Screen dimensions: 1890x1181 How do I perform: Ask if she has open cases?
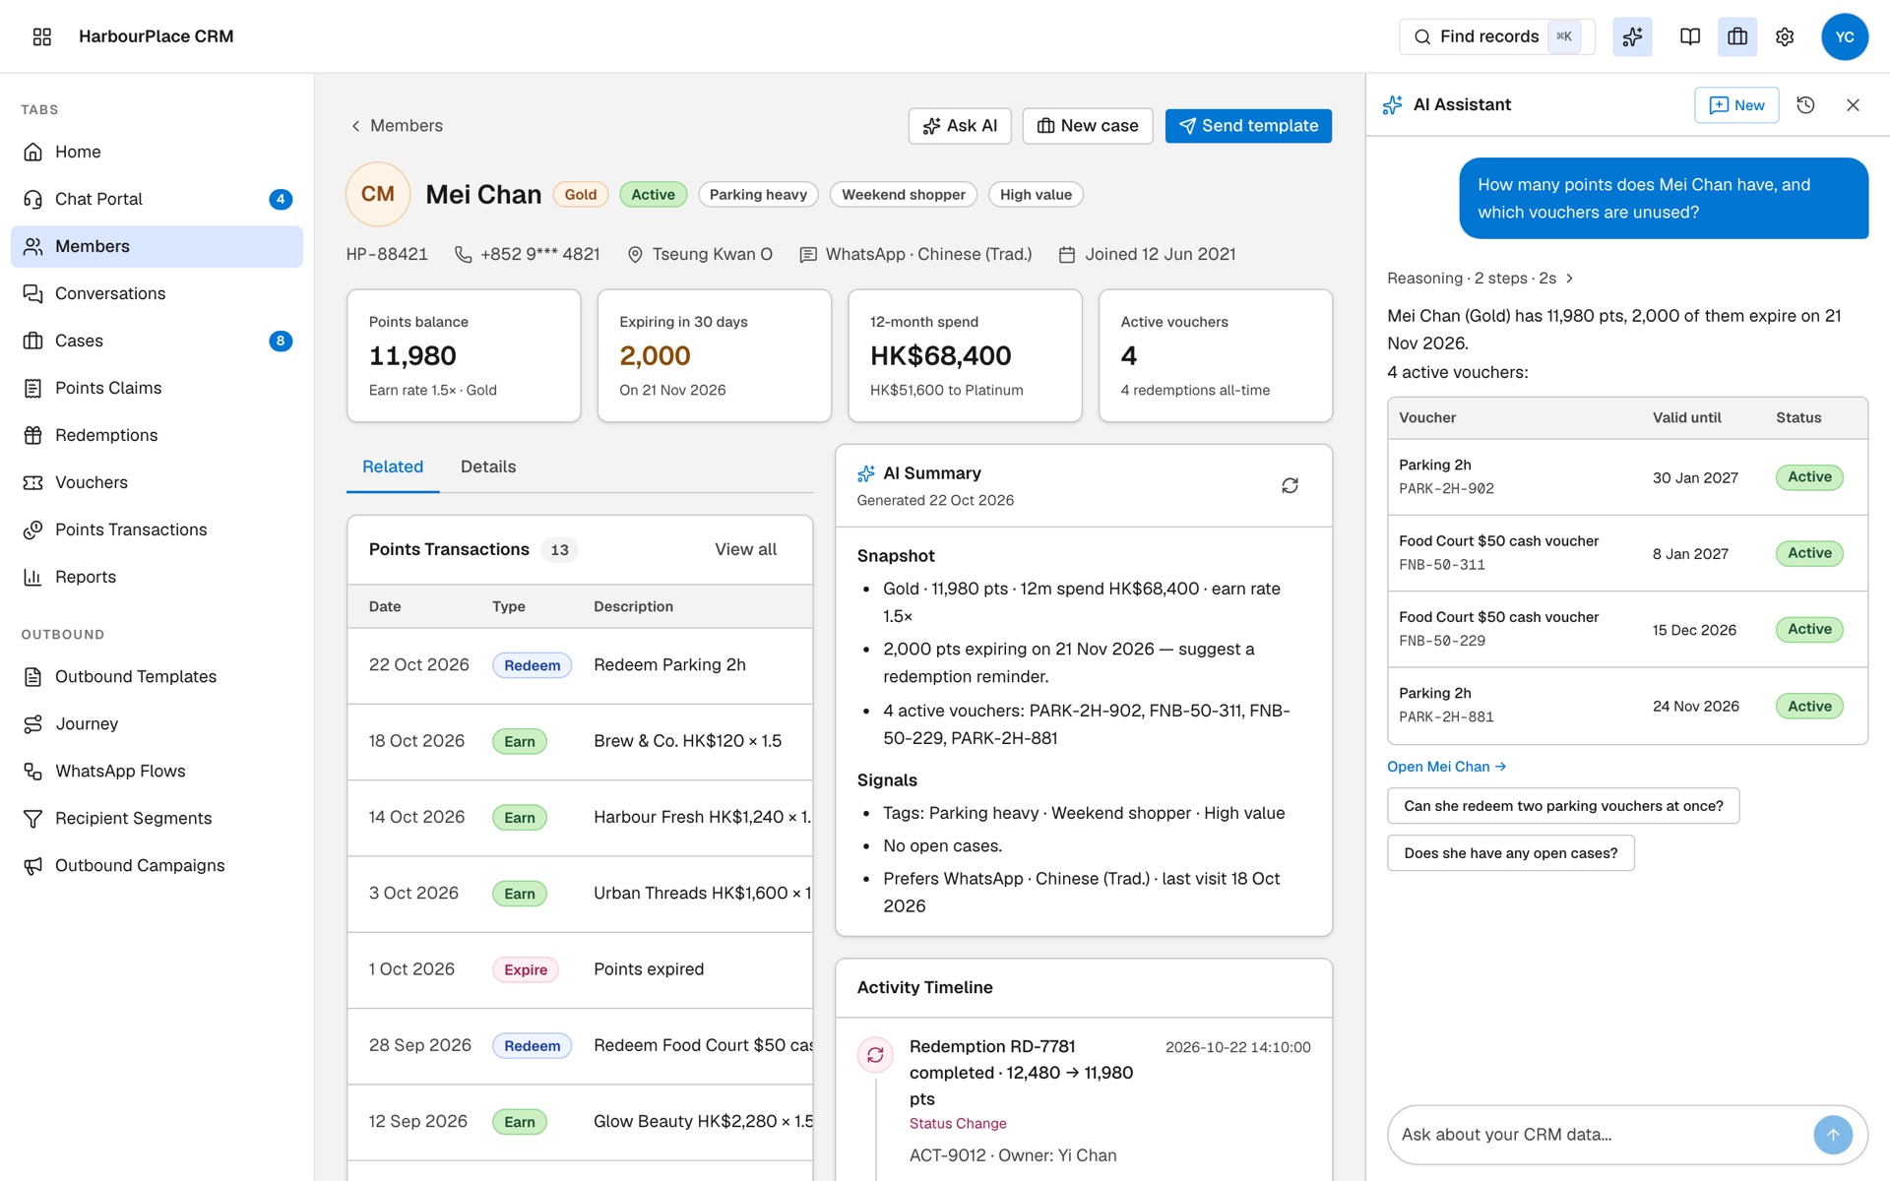[x=1511, y=853]
